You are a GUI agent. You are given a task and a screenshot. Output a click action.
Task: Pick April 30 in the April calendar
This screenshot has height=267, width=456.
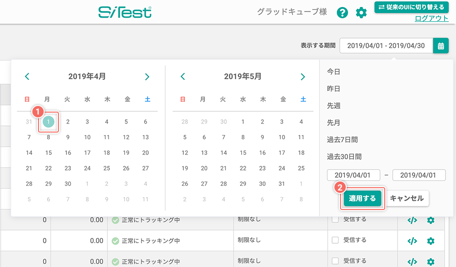(x=68, y=184)
